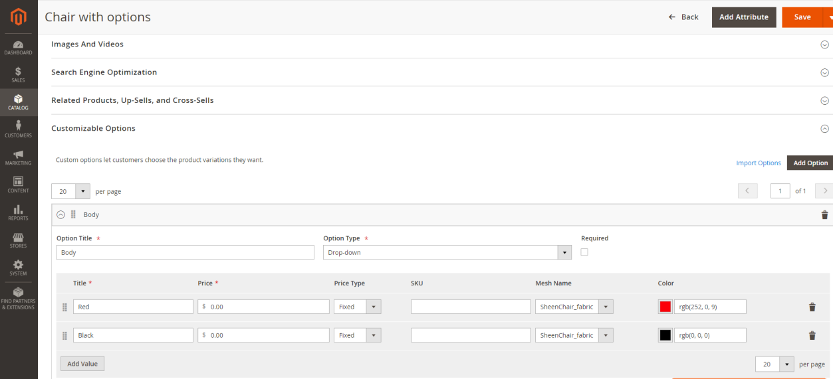Toggle the Required checkbox
The height and width of the screenshot is (379, 833).
(584, 252)
